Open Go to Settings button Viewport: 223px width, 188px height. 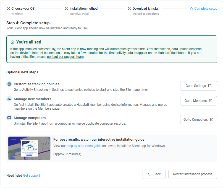click(198, 86)
